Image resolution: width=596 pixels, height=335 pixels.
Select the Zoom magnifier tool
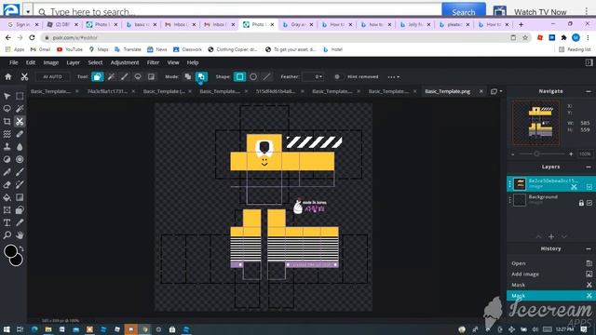7,235
